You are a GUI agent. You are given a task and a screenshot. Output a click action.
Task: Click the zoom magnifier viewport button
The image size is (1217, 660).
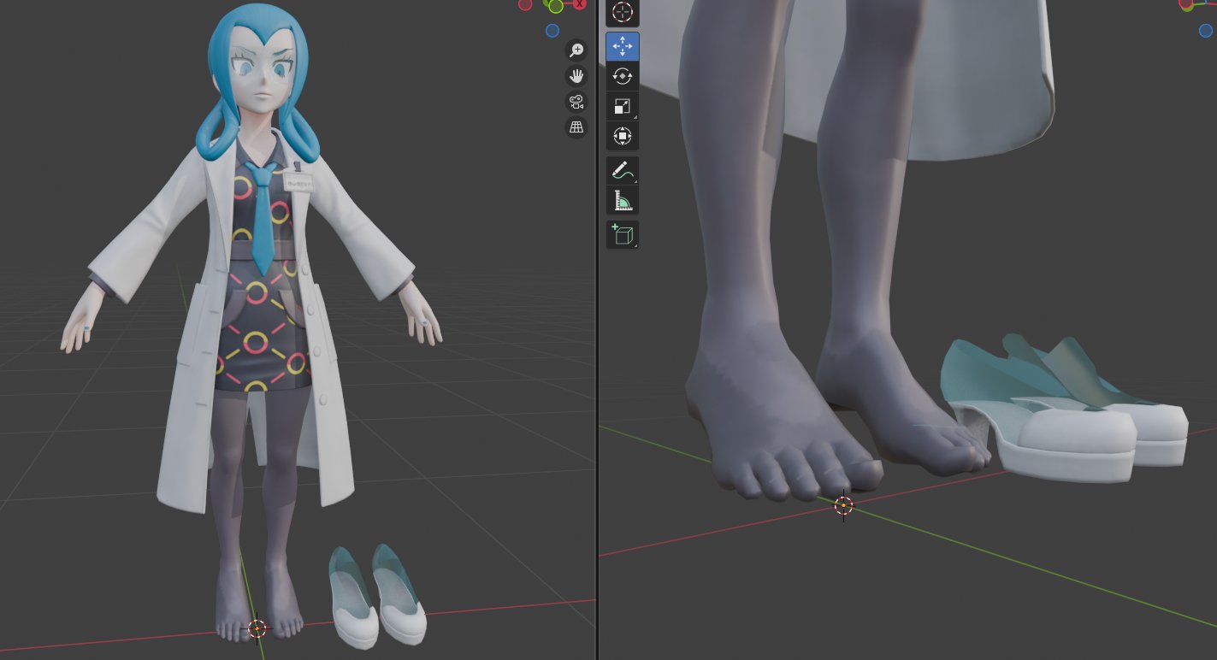(576, 50)
